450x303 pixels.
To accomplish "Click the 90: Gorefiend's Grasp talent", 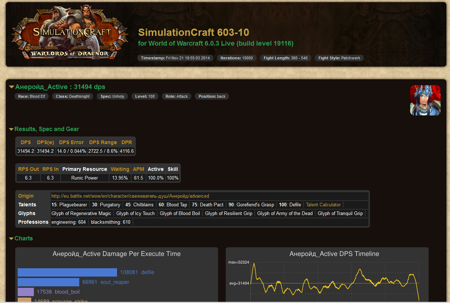I will pyautogui.click(x=251, y=205).
